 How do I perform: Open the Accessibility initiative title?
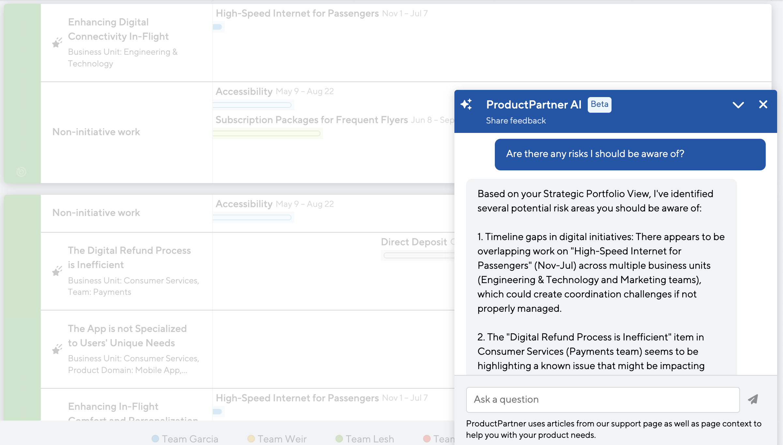pyautogui.click(x=244, y=91)
